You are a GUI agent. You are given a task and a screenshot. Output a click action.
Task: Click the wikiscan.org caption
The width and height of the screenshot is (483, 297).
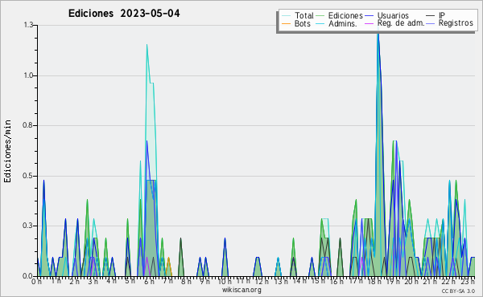coord(242,290)
